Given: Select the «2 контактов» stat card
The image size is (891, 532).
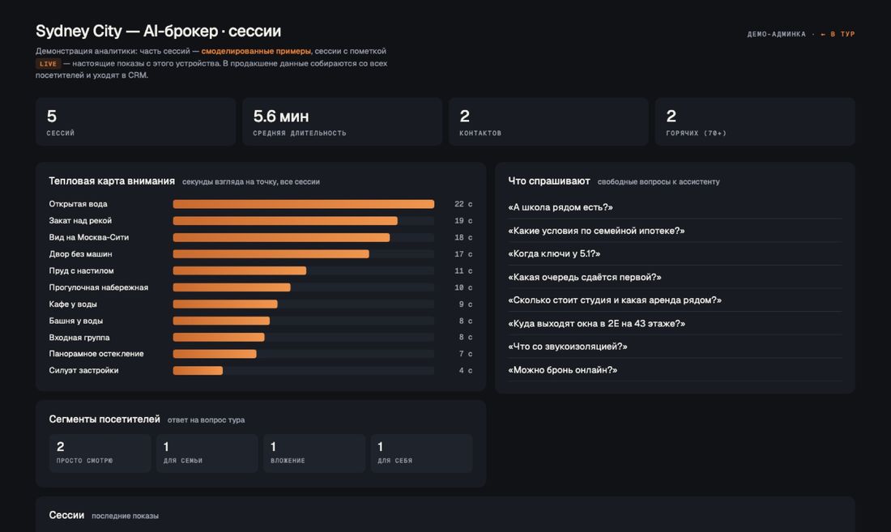Looking at the screenshot, I should coord(548,122).
